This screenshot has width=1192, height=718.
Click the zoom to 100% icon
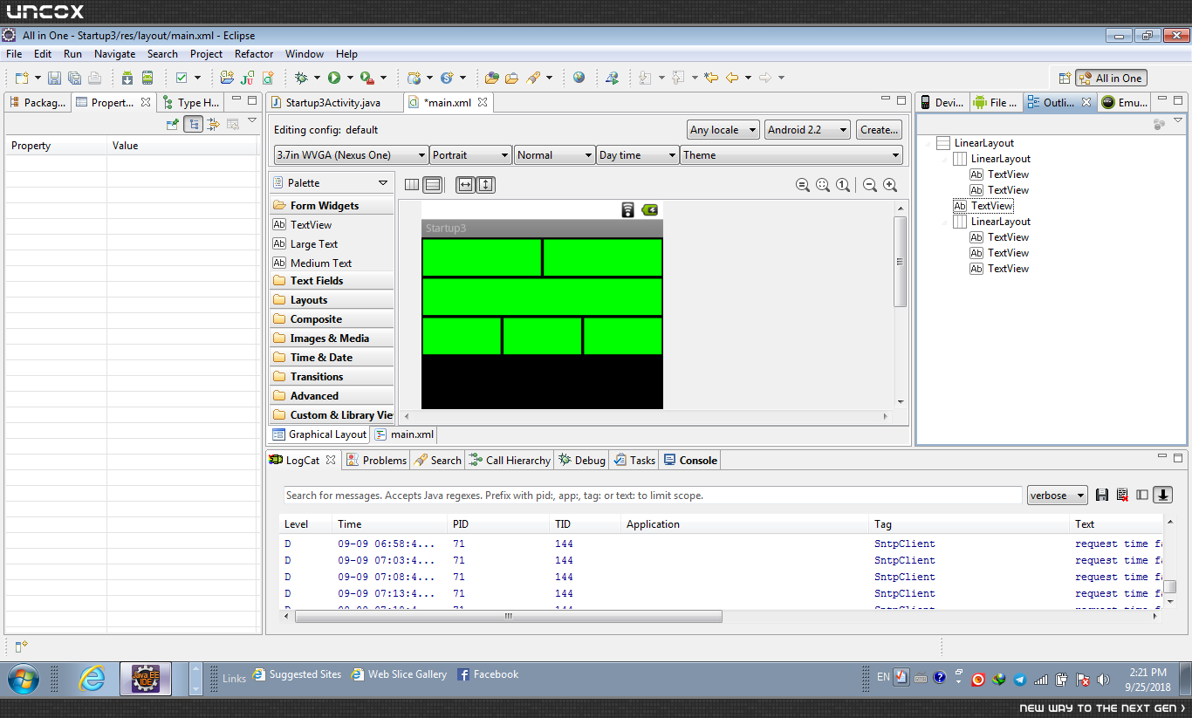click(x=843, y=185)
